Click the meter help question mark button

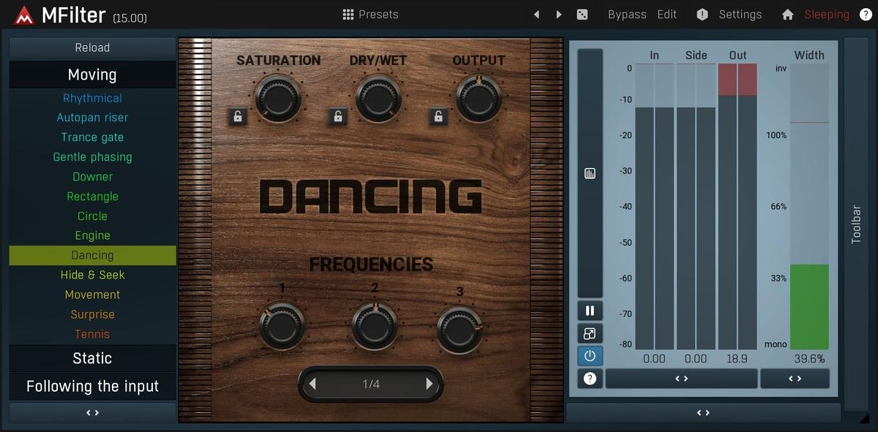pyautogui.click(x=590, y=379)
